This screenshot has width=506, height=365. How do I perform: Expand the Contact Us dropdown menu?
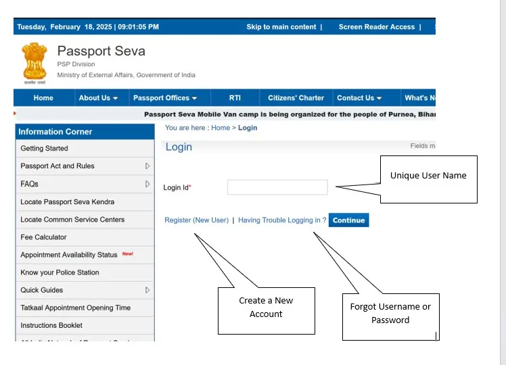(x=359, y=98)
